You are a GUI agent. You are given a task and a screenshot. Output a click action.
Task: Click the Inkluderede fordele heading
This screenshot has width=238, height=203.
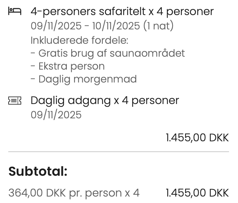[x=79, y=40]
